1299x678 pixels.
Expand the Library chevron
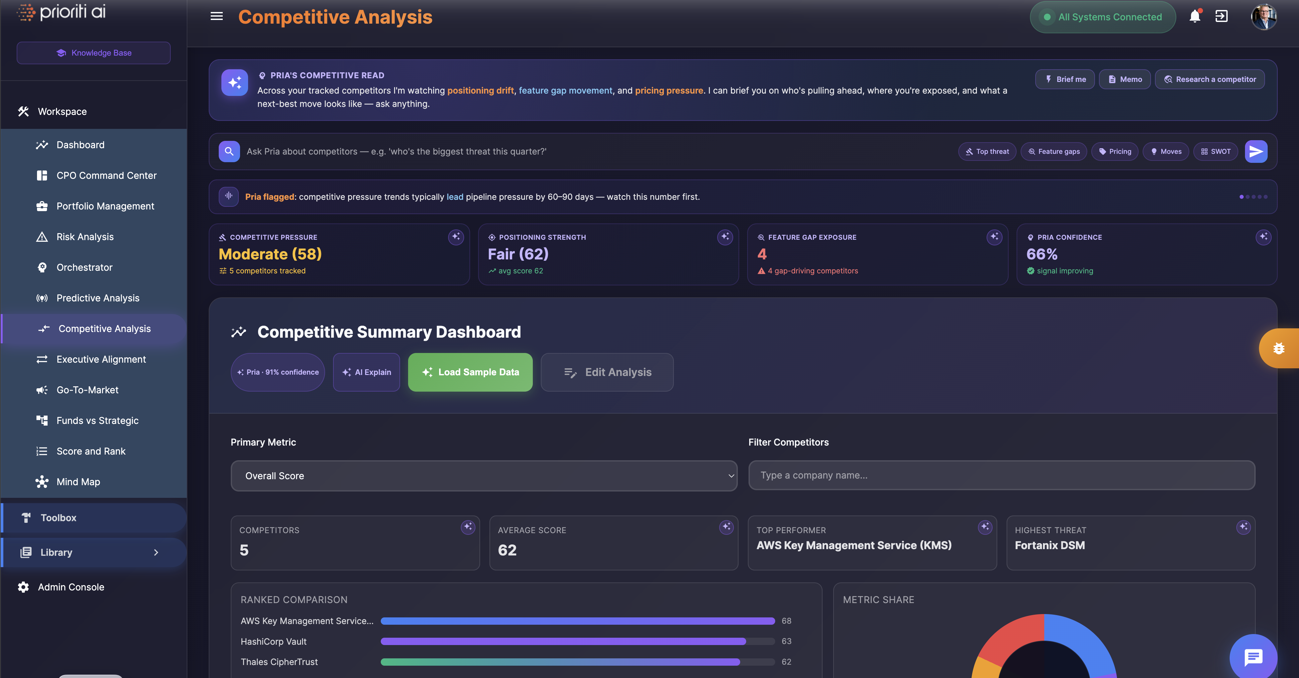pyautogui.click(x=156, y=552)
